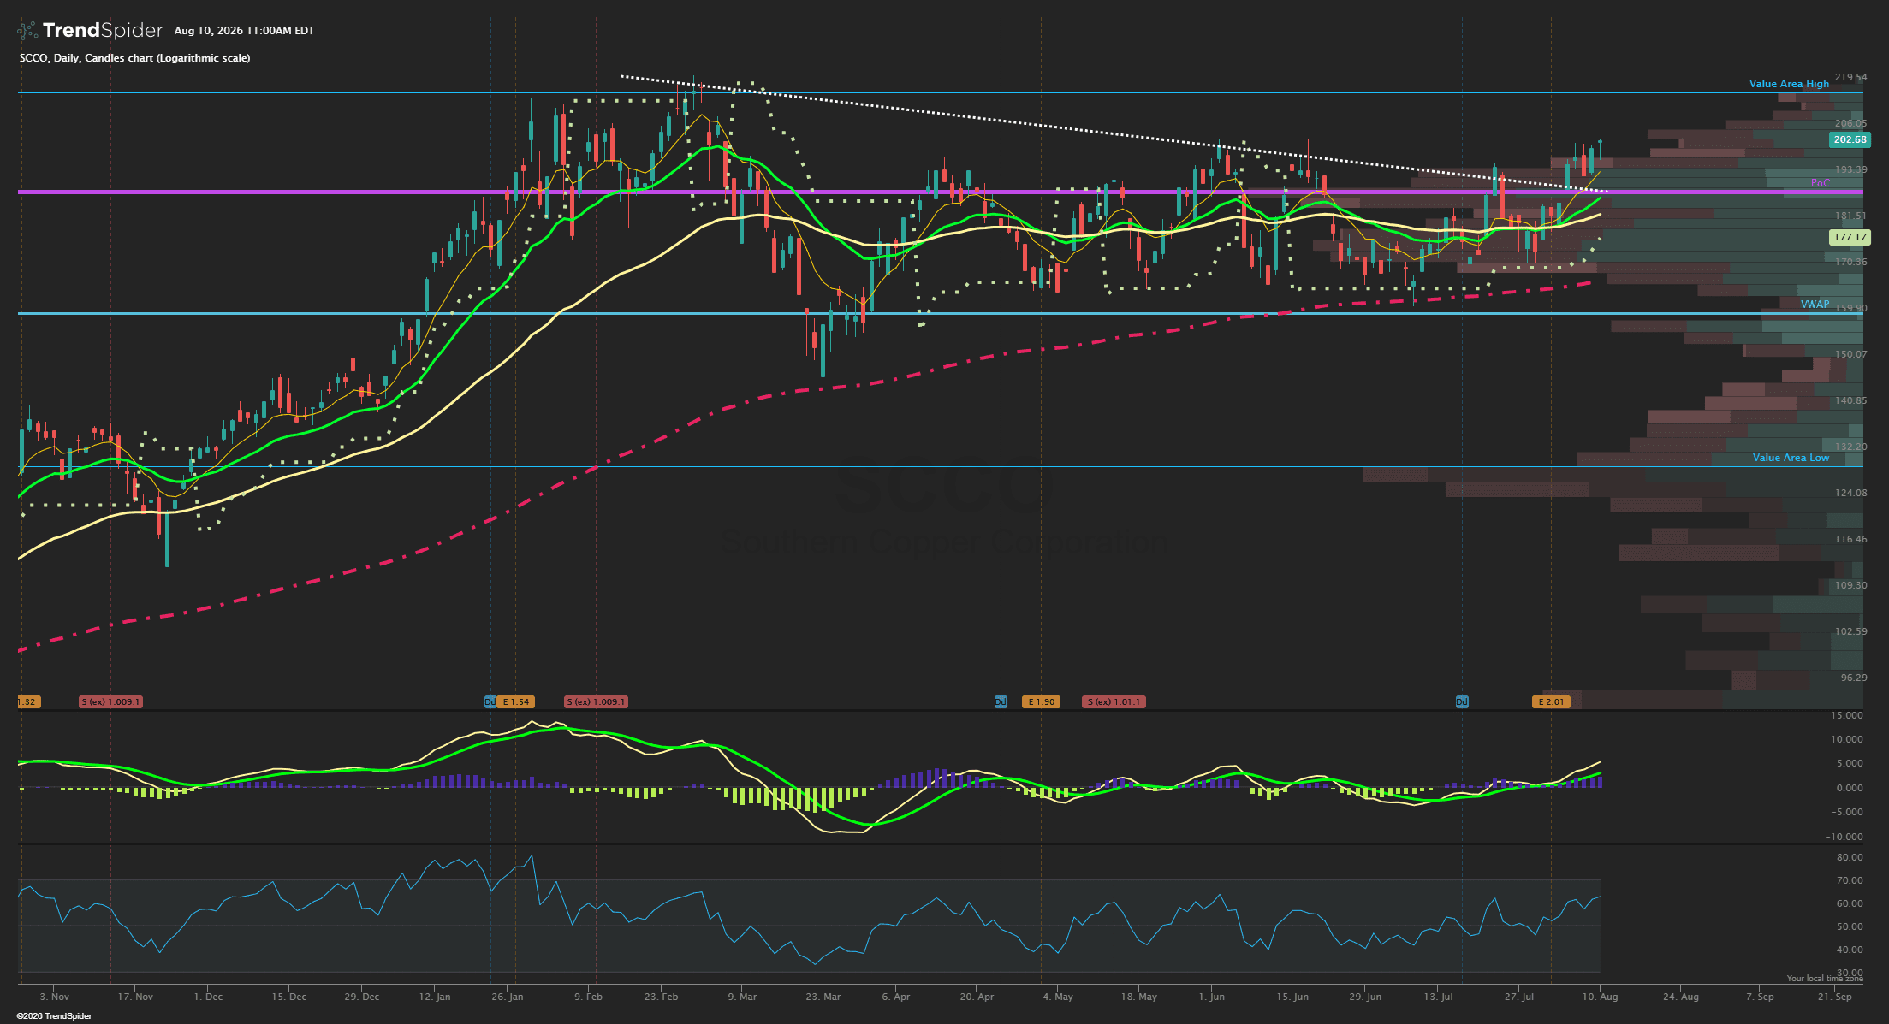Viewport: 1889px width, 1024px height.
Task: Click the VWAP line label
Action: coord(1815,305)
